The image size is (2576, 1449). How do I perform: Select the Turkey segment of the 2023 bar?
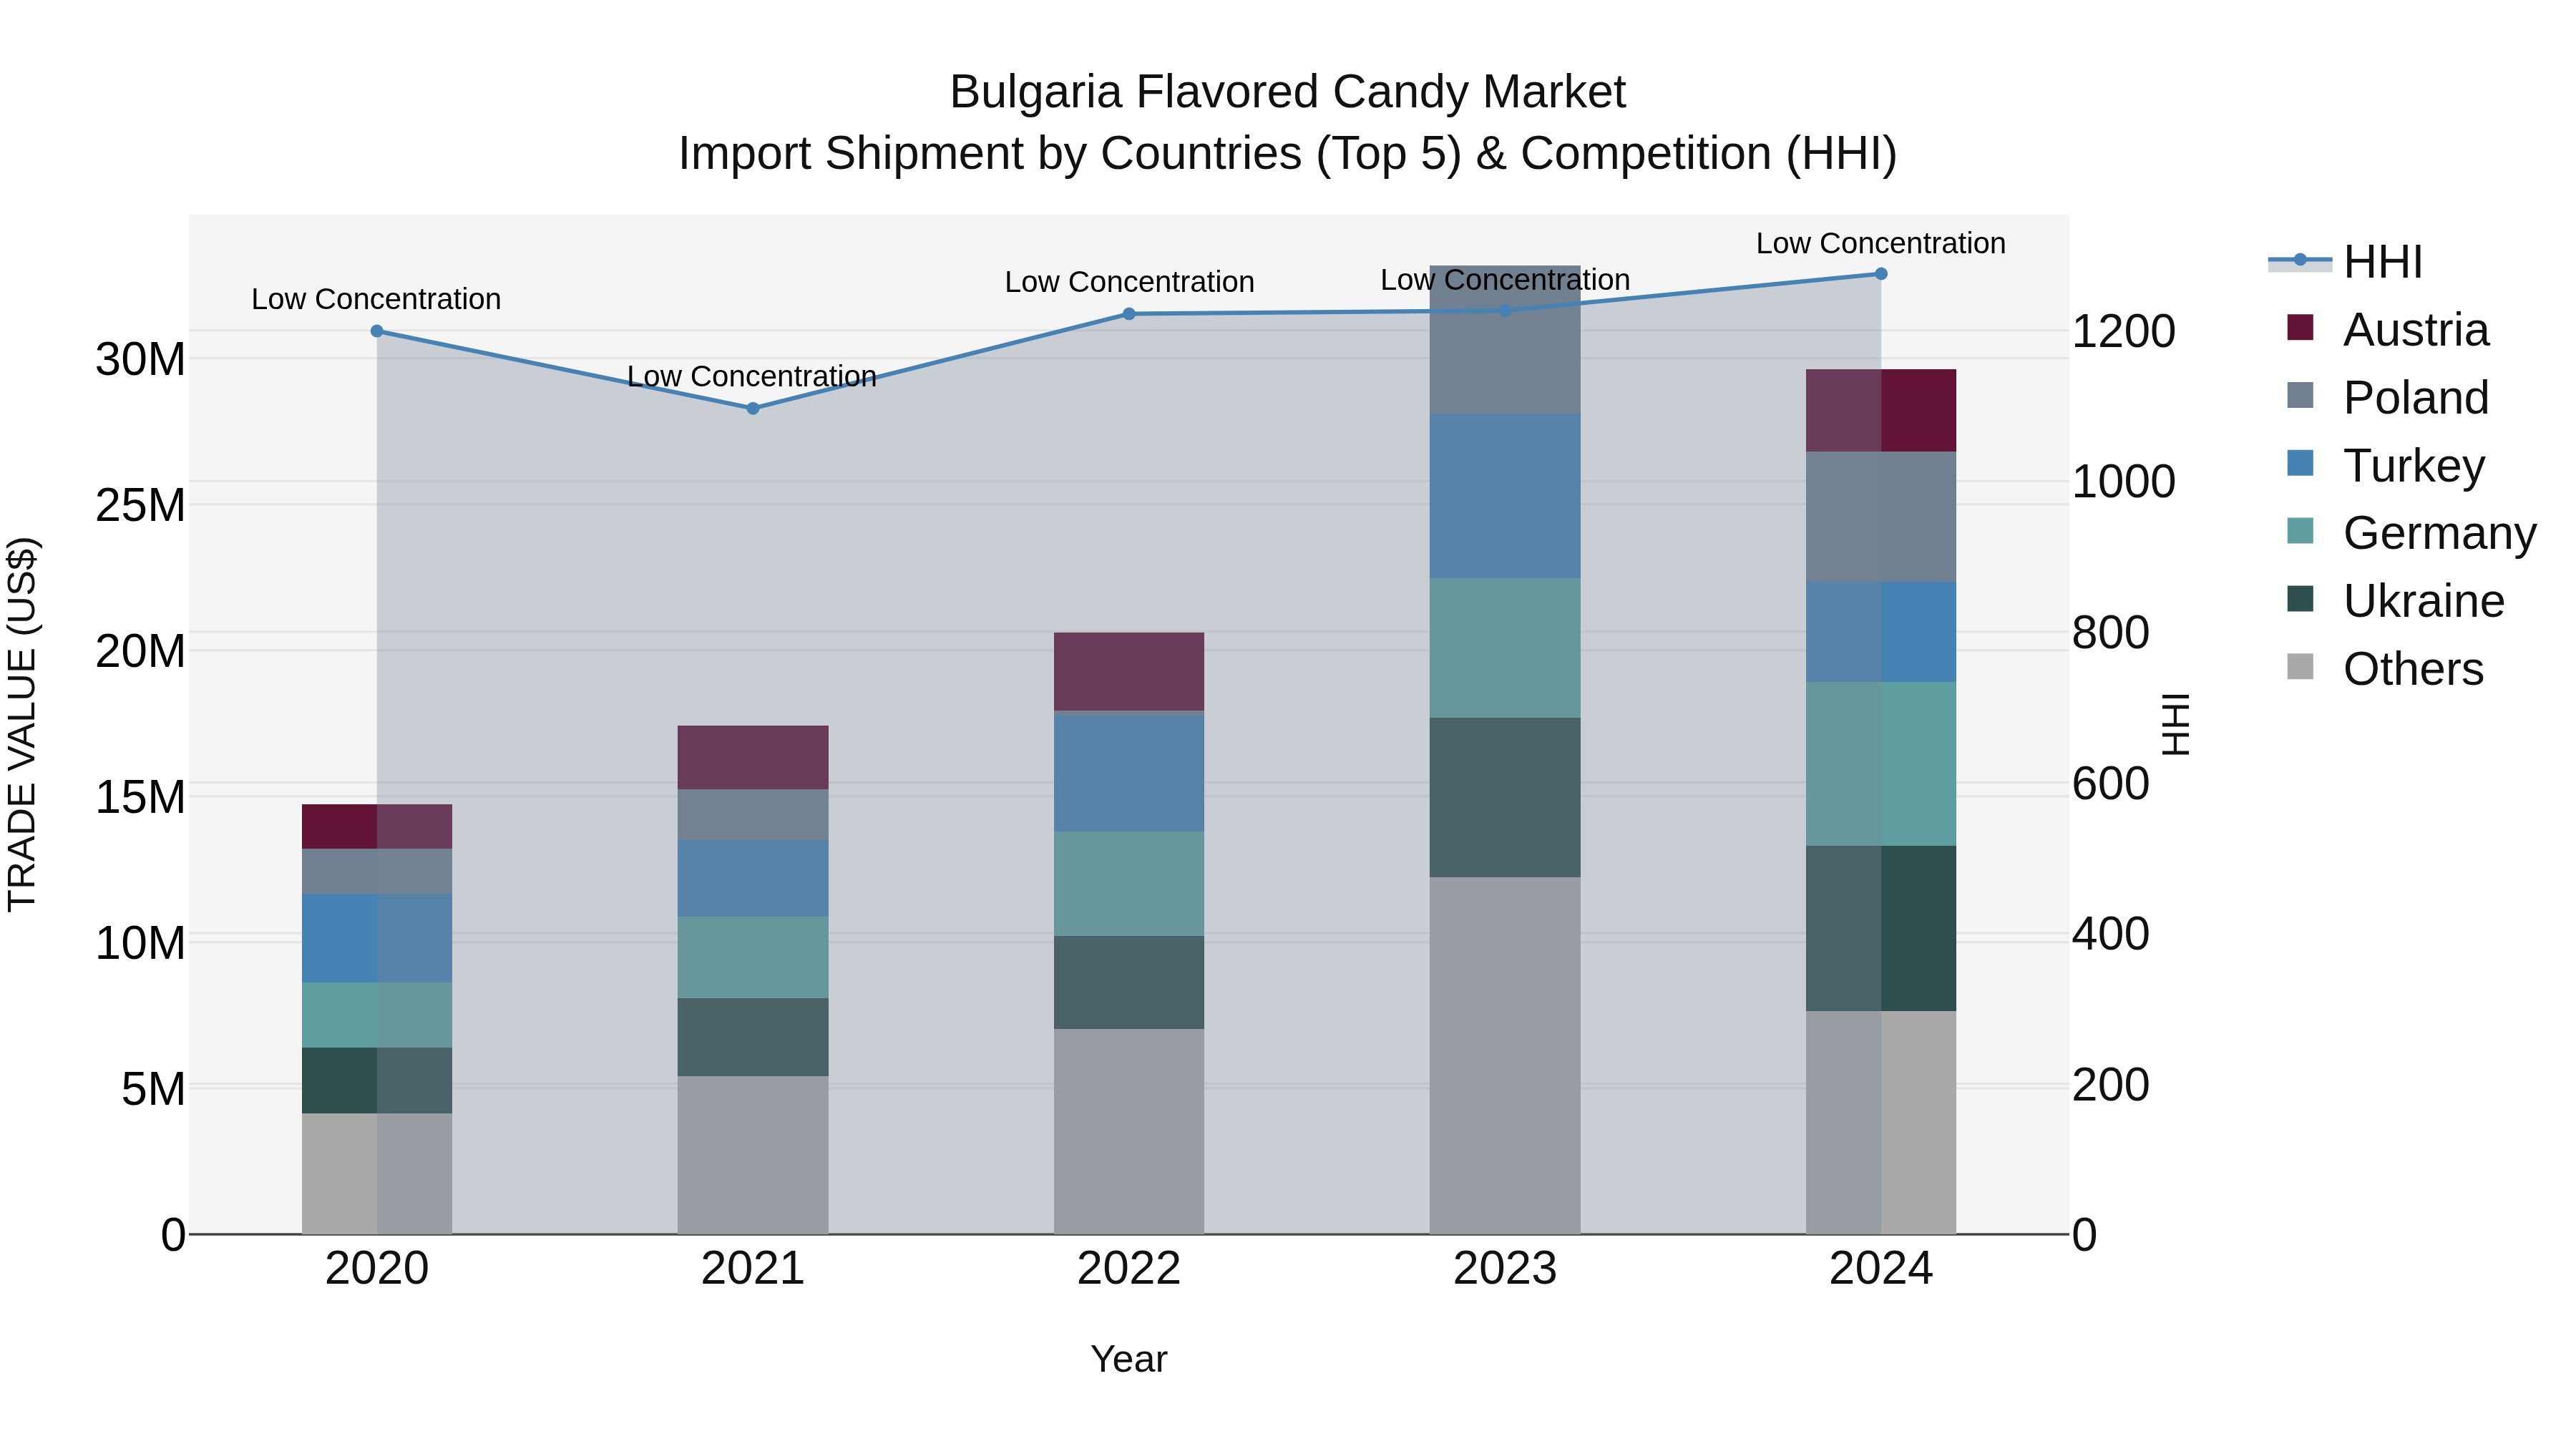pos(1505,496)
